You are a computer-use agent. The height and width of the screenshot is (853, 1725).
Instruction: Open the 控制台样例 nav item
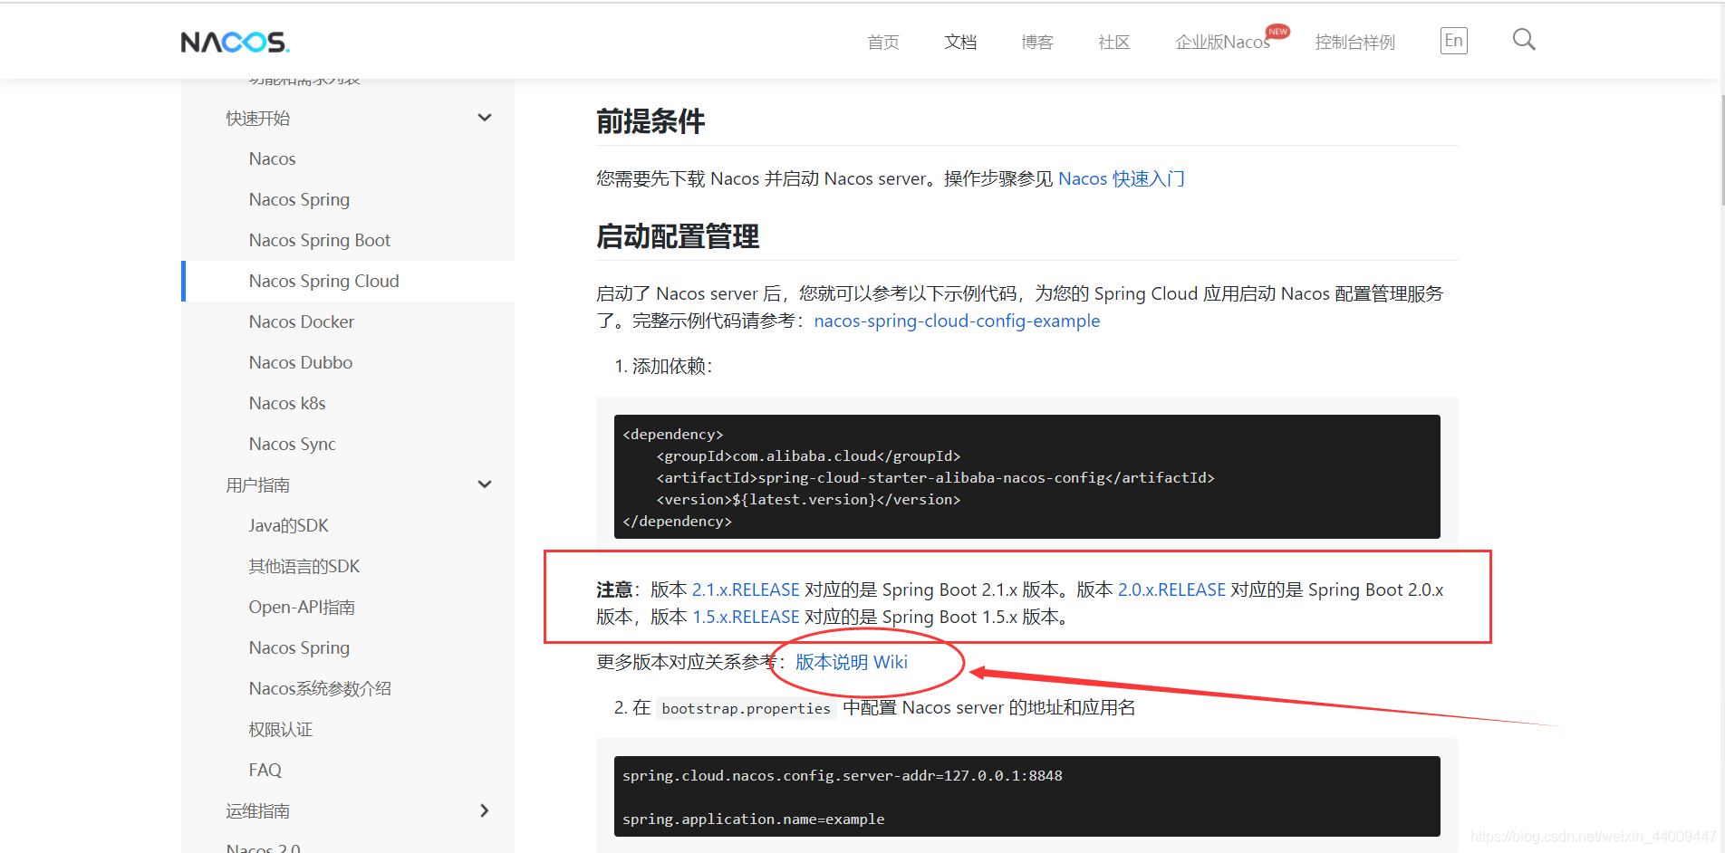[1354, 43]
